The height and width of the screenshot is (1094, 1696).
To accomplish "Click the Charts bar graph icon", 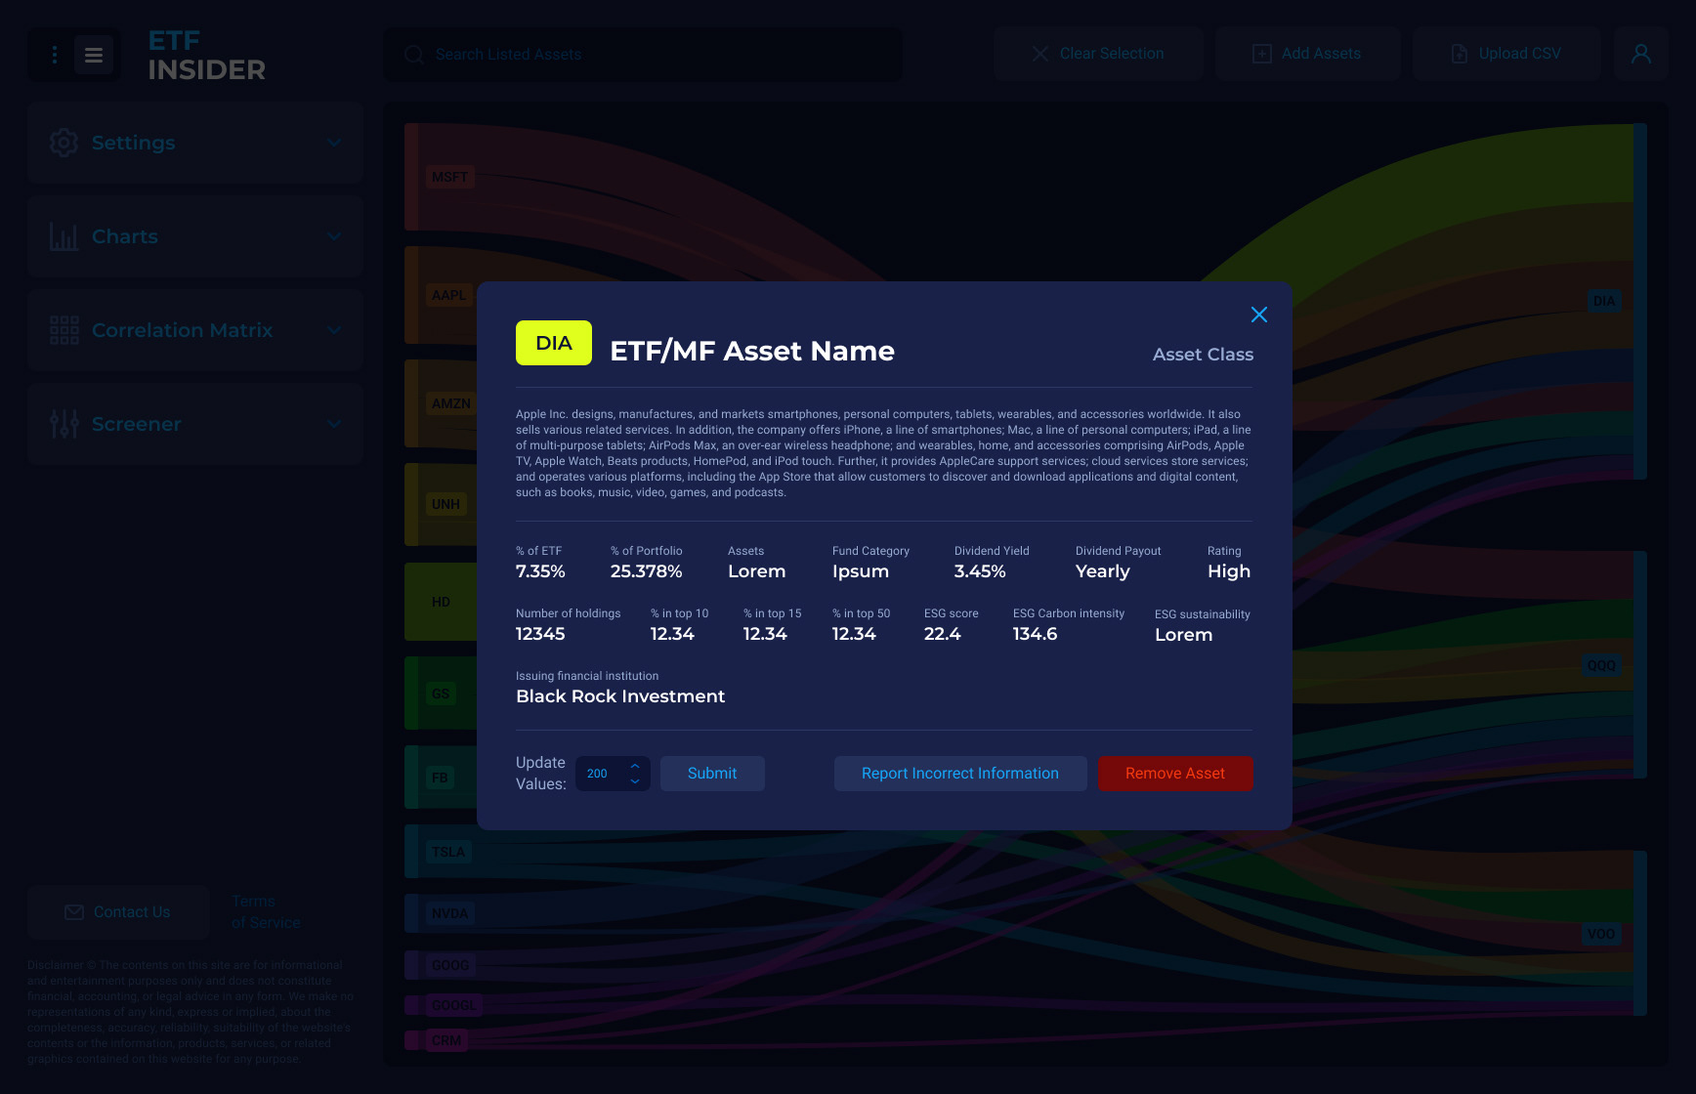I will [x=64, y=236].
